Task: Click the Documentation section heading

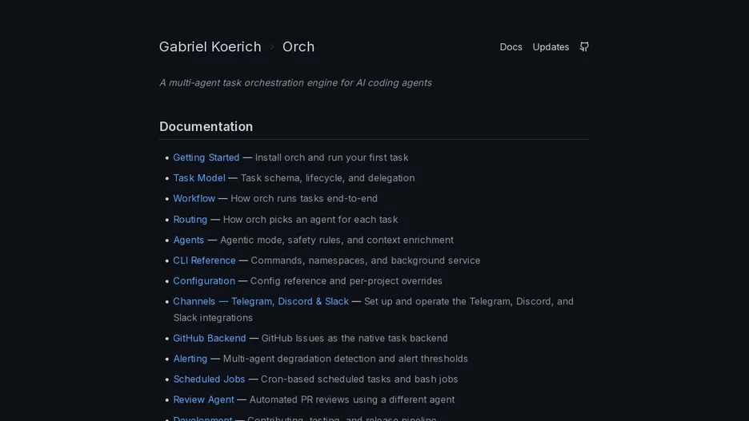Action: 206,126
